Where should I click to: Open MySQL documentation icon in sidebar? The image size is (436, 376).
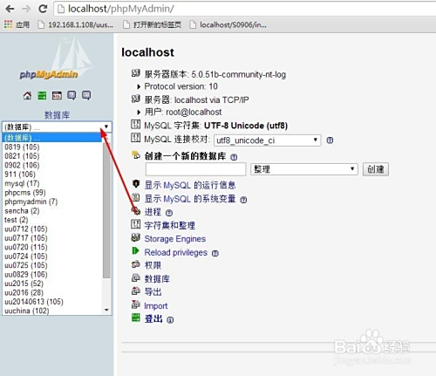pos(86,95)
